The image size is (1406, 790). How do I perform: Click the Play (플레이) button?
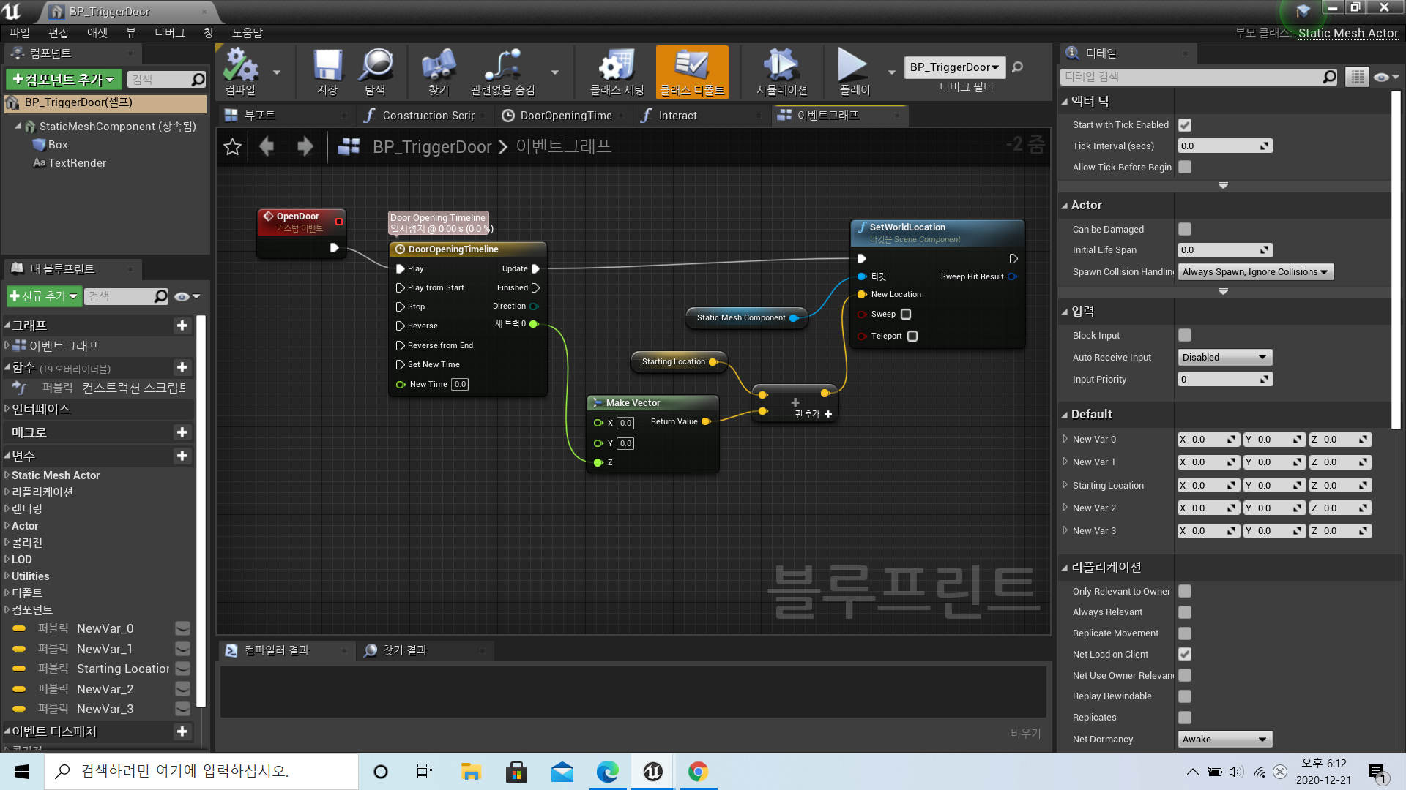854,72
